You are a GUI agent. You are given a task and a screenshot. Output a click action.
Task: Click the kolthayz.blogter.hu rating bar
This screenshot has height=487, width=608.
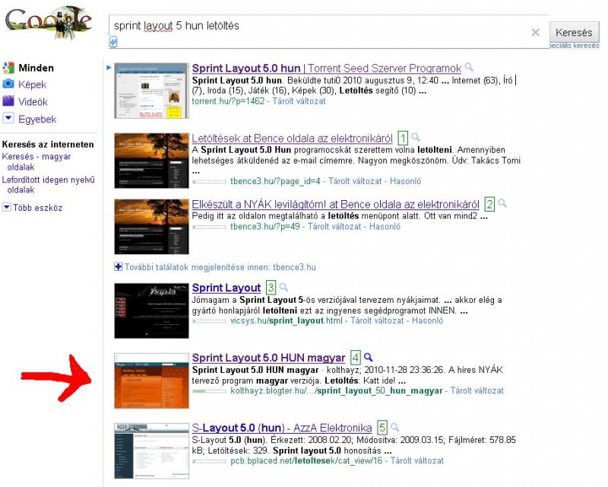[x=210, y=391]
